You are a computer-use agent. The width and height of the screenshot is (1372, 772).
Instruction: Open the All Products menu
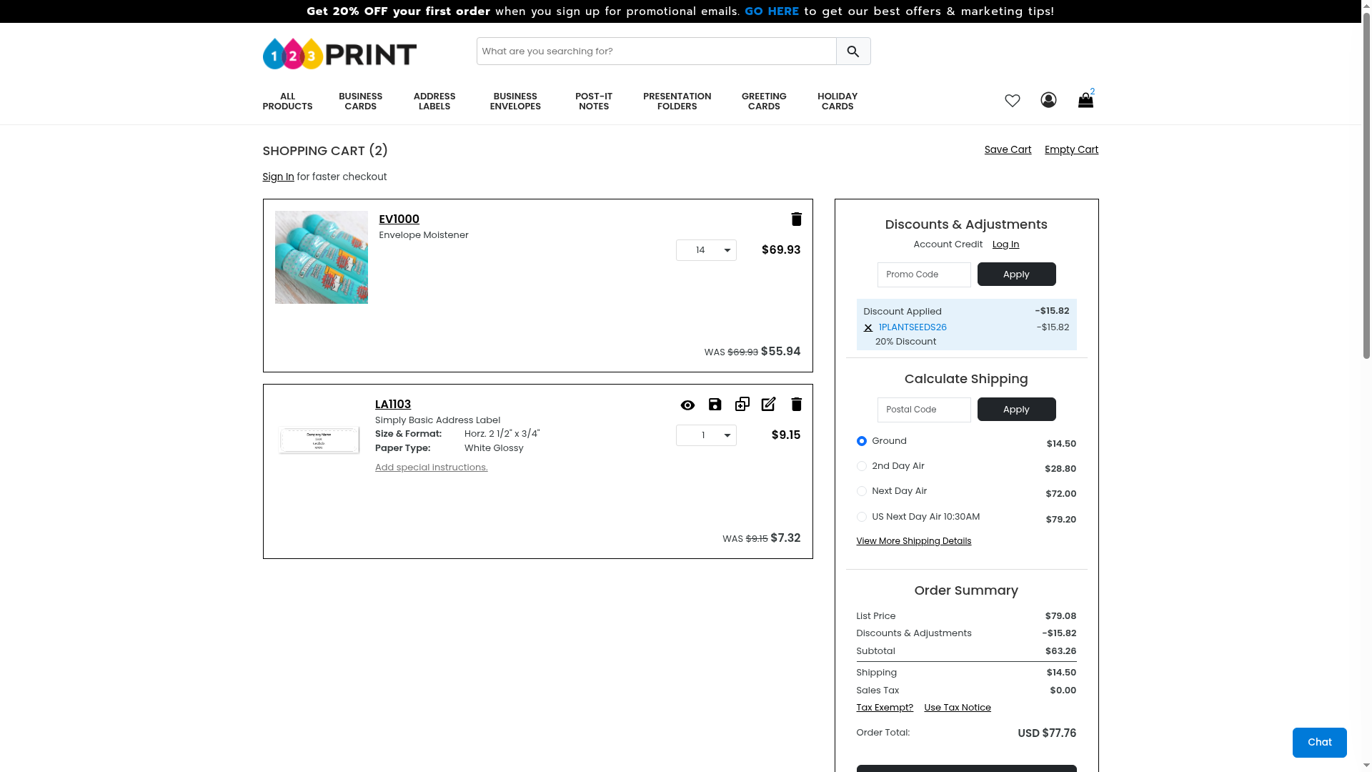287,102
